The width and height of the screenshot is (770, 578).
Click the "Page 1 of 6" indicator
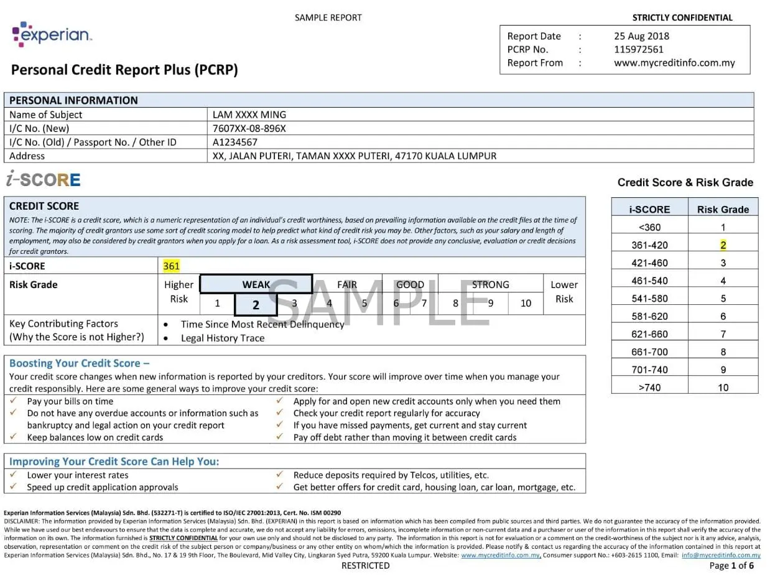coord(731,566)
